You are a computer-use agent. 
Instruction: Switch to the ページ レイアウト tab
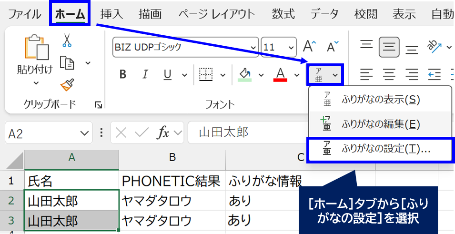pos(216,14)
